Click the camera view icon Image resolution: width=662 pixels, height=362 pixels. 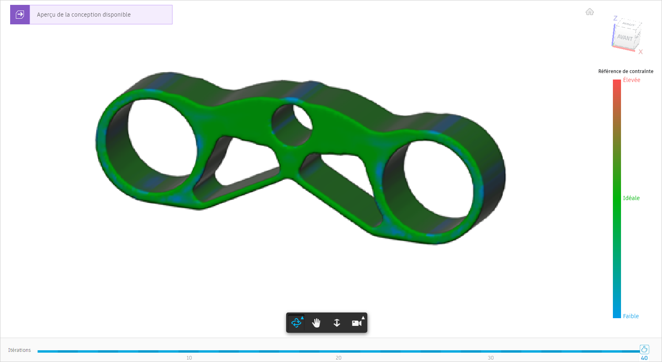tap(356, 323)
